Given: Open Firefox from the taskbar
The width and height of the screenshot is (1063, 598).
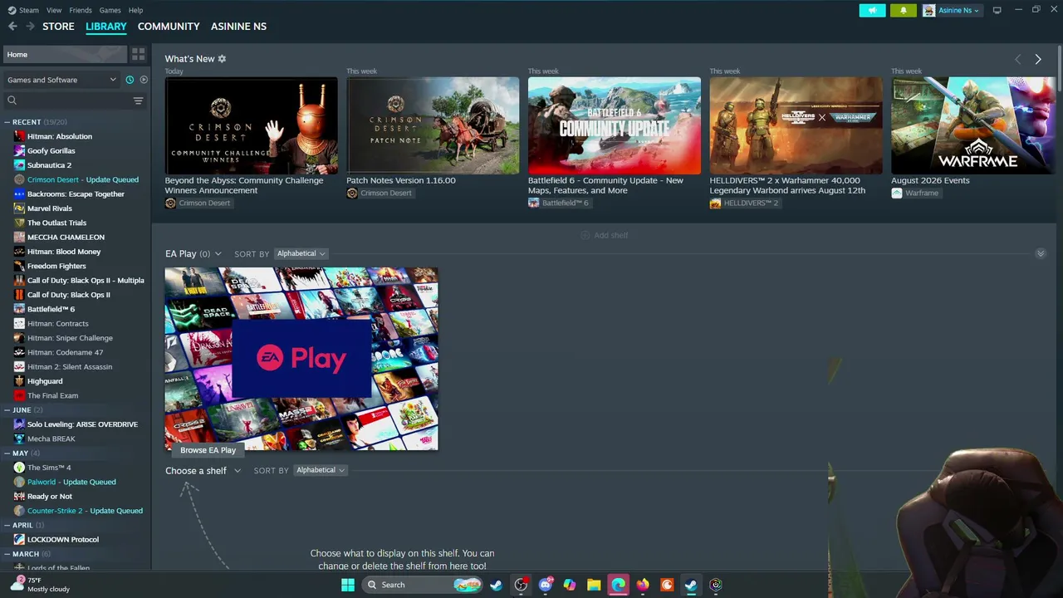Looking at the screenshot, I should (x=643, y=585).
